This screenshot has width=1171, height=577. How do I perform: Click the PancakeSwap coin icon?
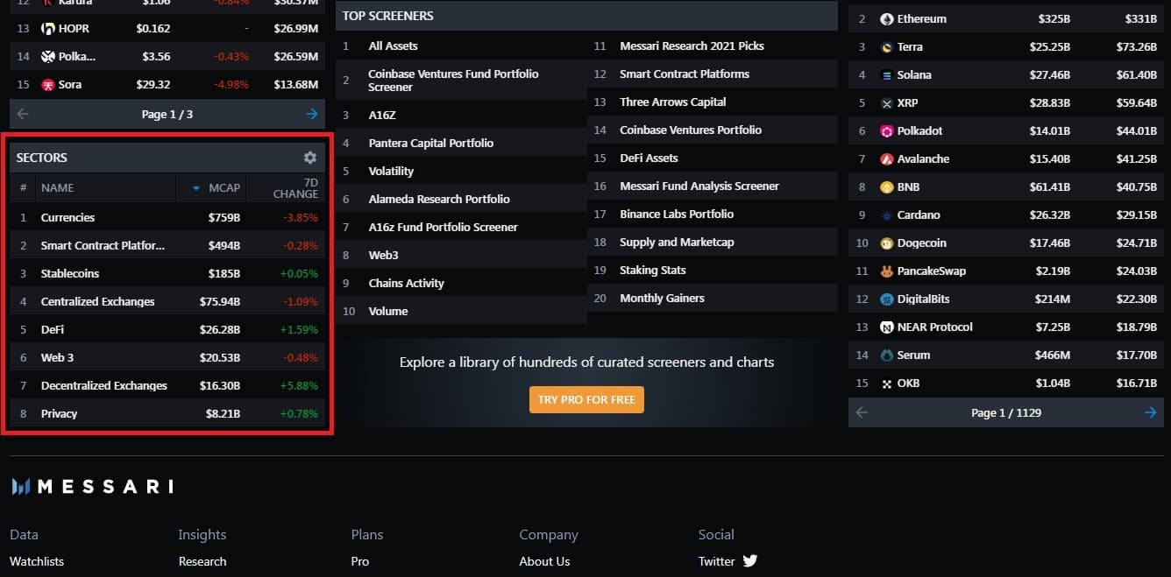(x=887, y=271)
